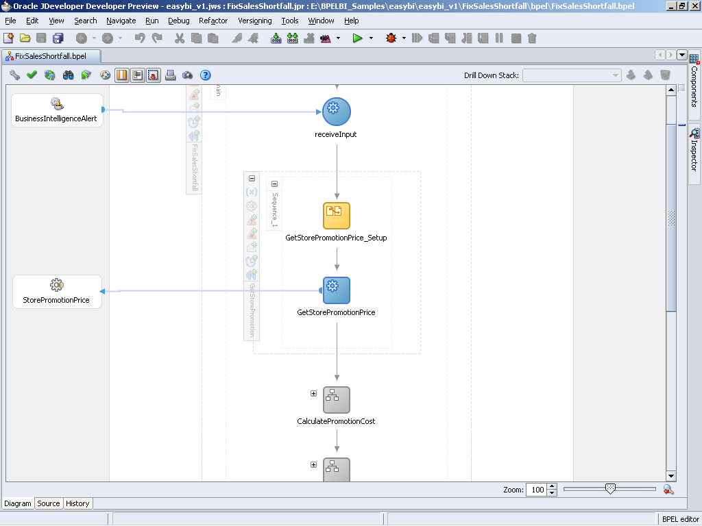Click the New file toolbar icon

click(x=8, y=38)
